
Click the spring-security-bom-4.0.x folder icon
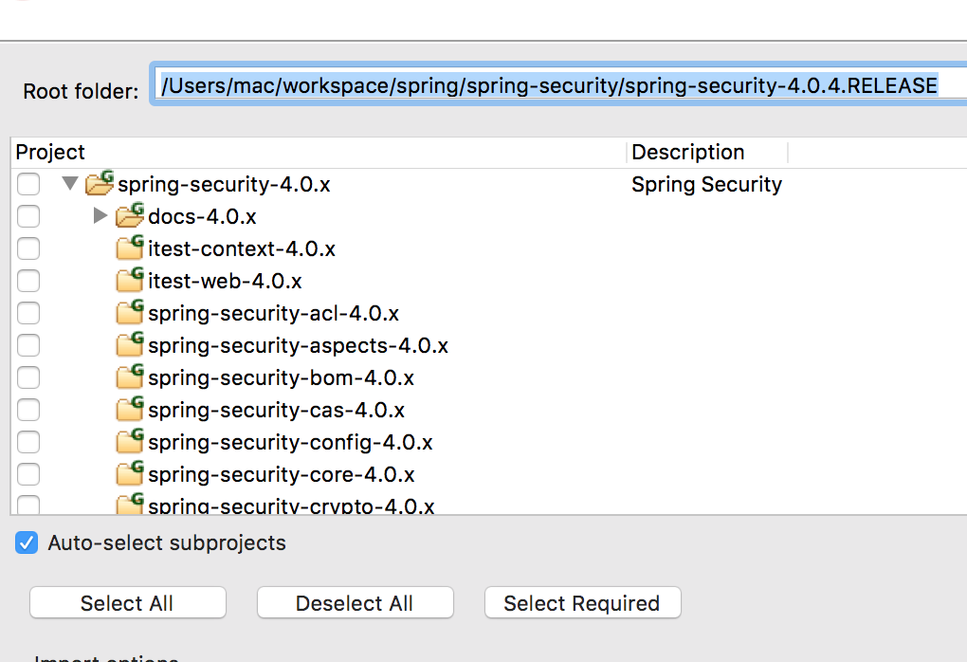130,377
